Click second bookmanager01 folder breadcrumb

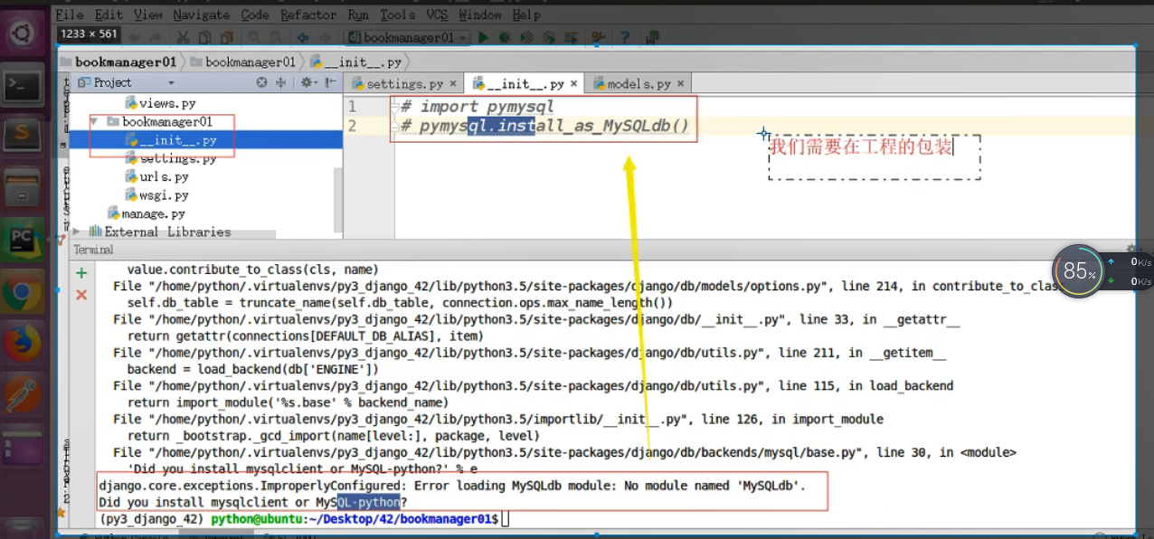[x=241, y=62]
